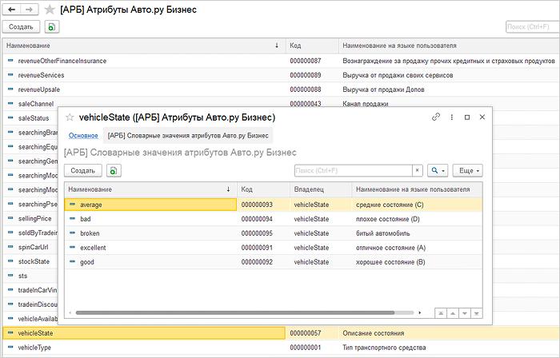
Task: Click Создать in the main list toolbar
Action: pyautogui.click(x=21, y=26)
